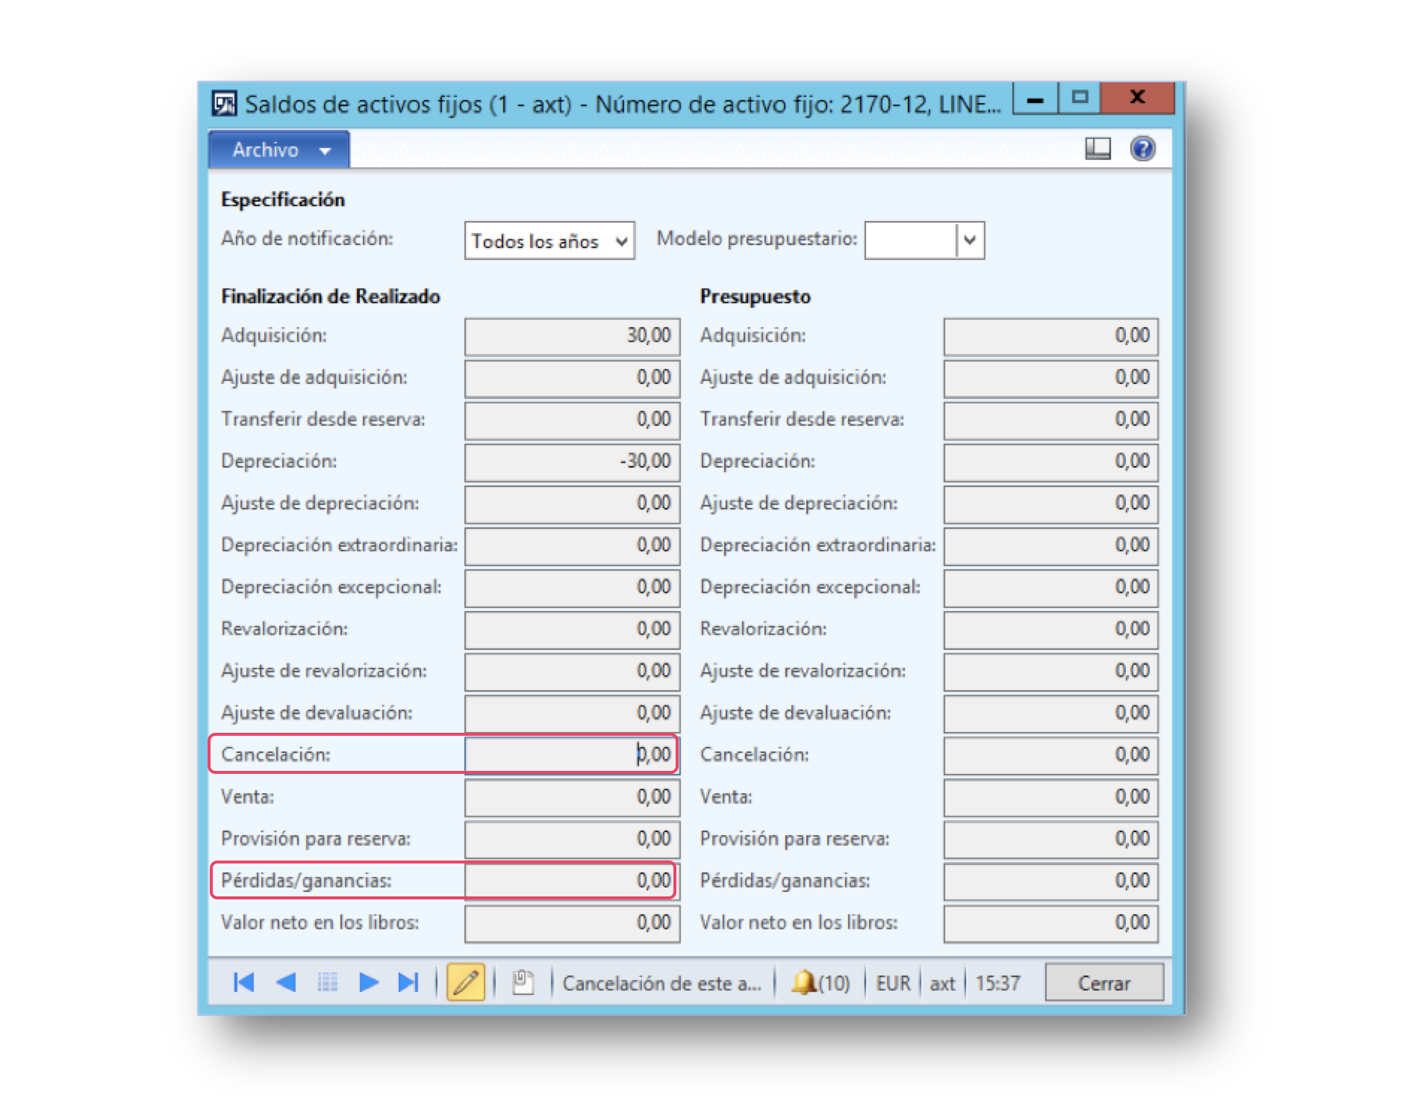
Task: Toggle the grid view icon
Action: point(327,982)
